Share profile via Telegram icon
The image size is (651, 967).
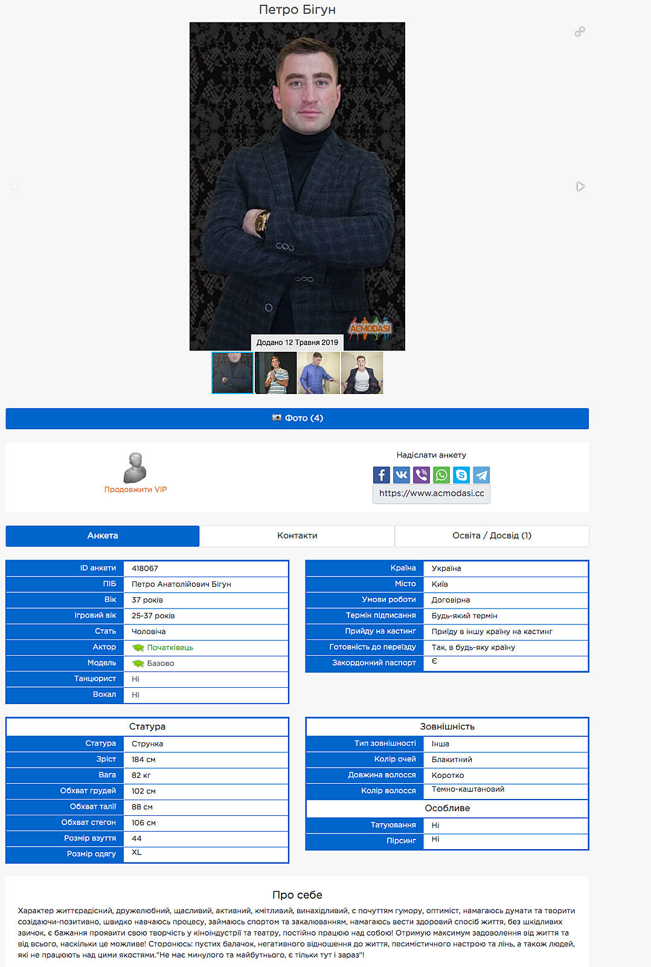point(481,475)
